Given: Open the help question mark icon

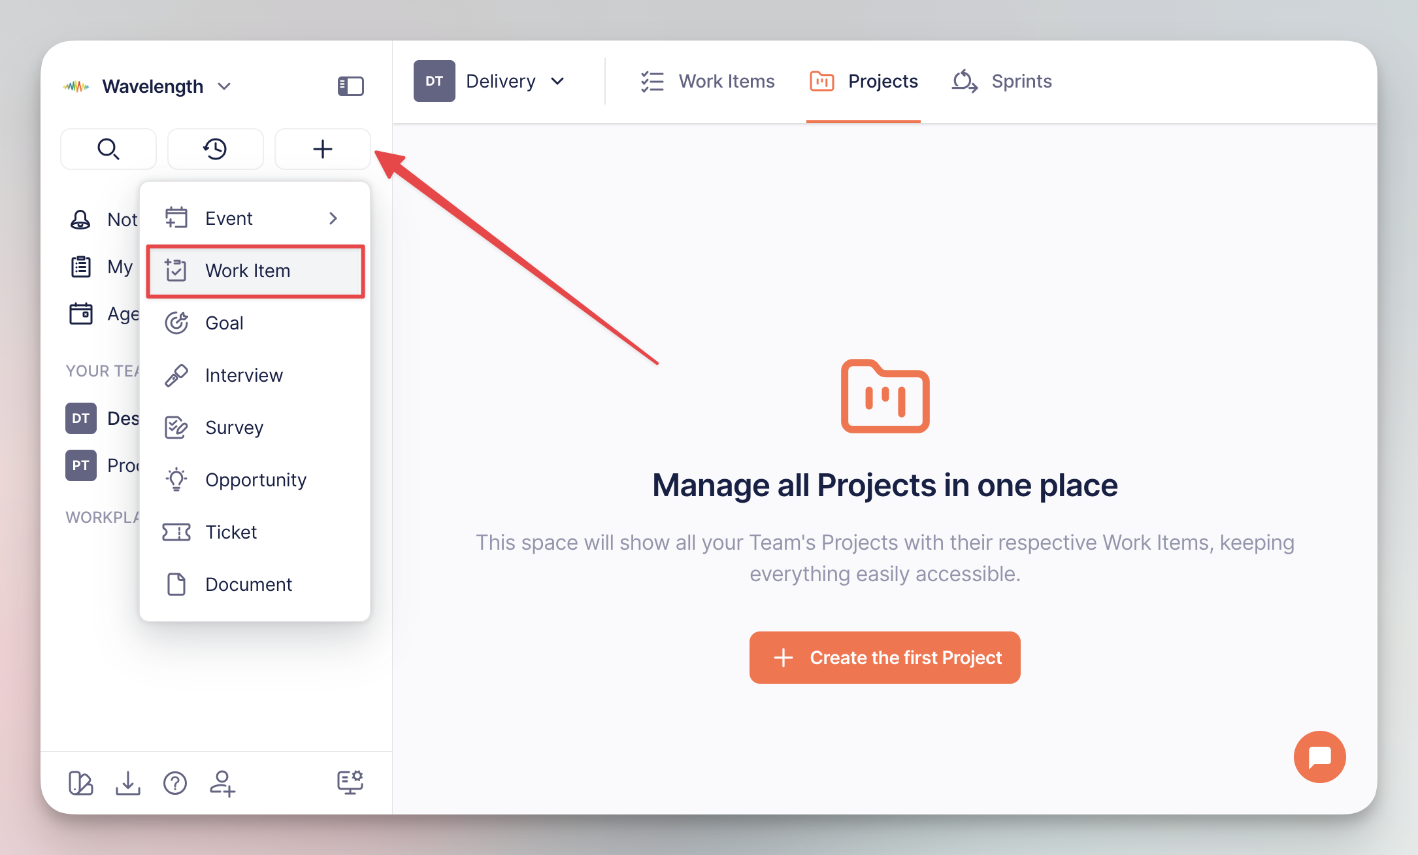Looking at the screenshot, I should (175, 782).
